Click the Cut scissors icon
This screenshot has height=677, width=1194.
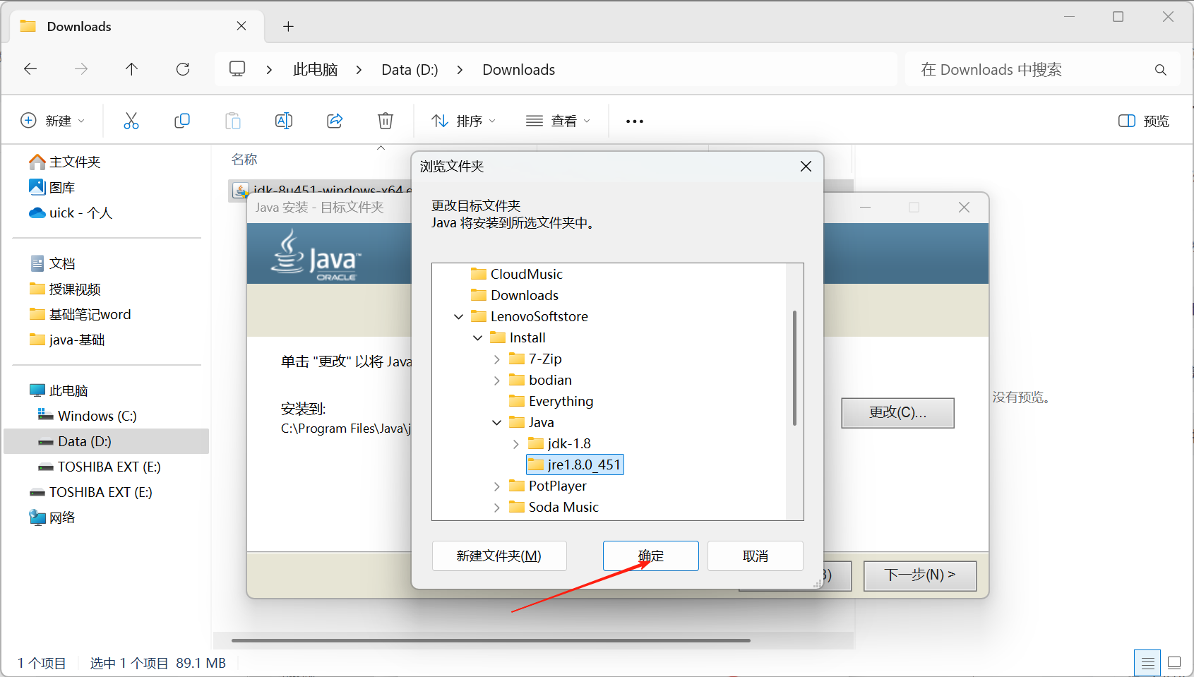click(x=131, y=121)
